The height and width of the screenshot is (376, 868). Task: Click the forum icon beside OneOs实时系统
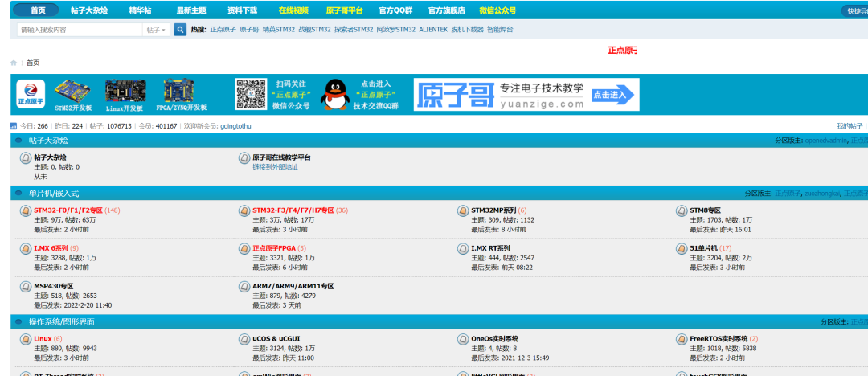(463, 339)
